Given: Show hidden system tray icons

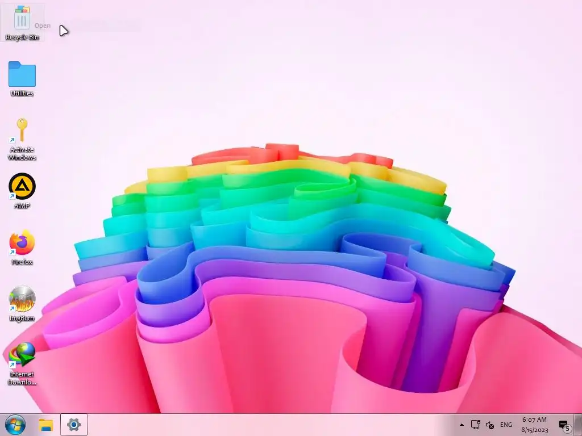Looking at the screenshot, I should [462, 425].
